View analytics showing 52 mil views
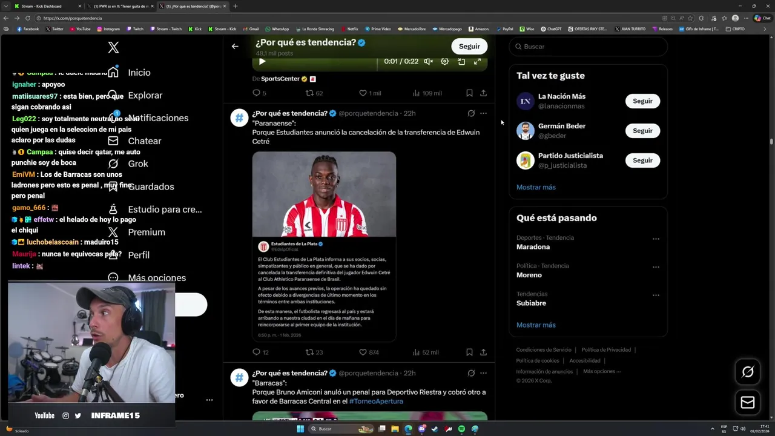The height and width of the screenshot is (436, 775). tap(426, 352)
